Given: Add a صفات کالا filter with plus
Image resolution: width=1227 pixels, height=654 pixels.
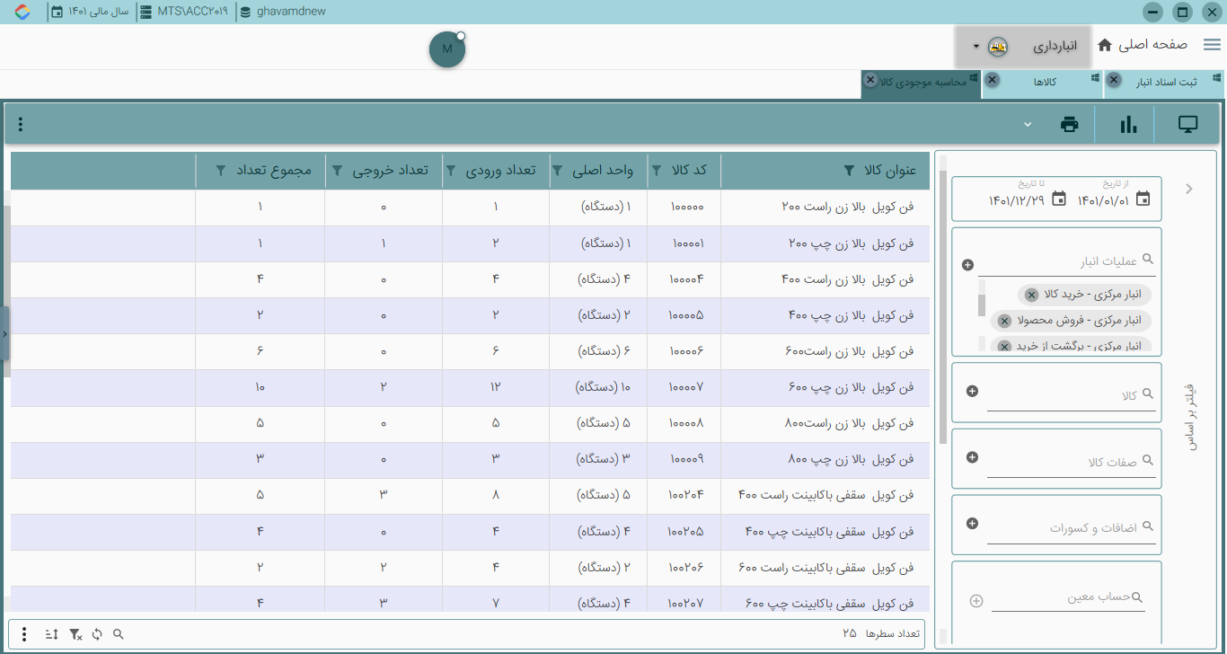Looking at the screenshot, I should (972, 457).
